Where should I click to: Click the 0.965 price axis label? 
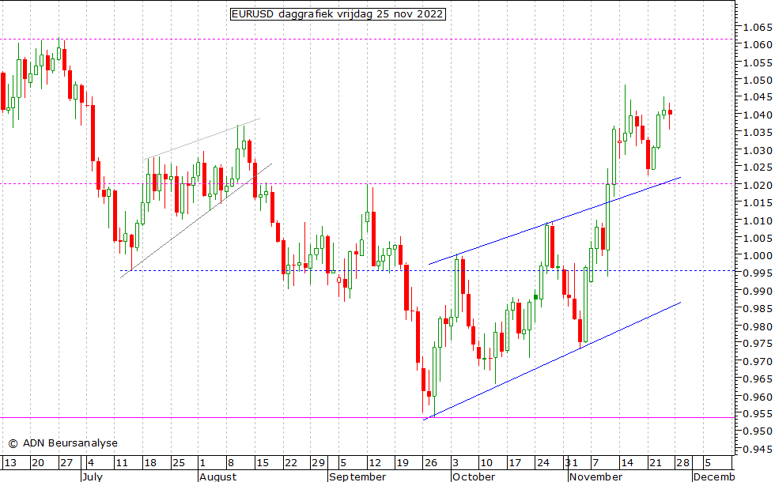[x=758, y=378]
